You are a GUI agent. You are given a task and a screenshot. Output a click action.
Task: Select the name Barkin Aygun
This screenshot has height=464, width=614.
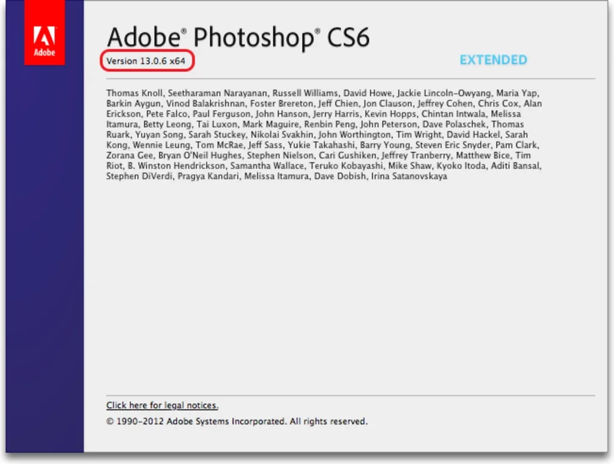(133, 104)
